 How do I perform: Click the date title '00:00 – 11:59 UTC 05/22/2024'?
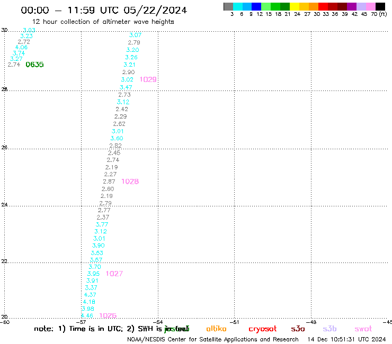click(104, 10)
